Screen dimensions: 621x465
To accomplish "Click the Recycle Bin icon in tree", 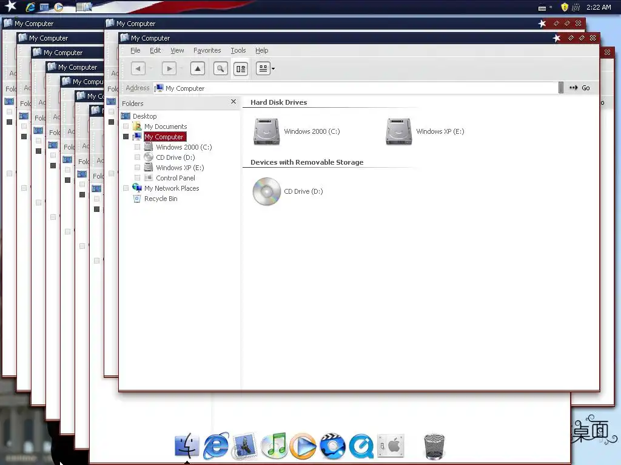I will click(x=137, y=199).
